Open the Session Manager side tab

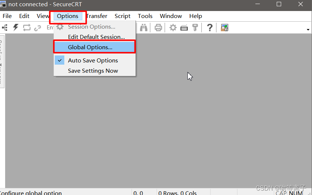pos(1,62)
